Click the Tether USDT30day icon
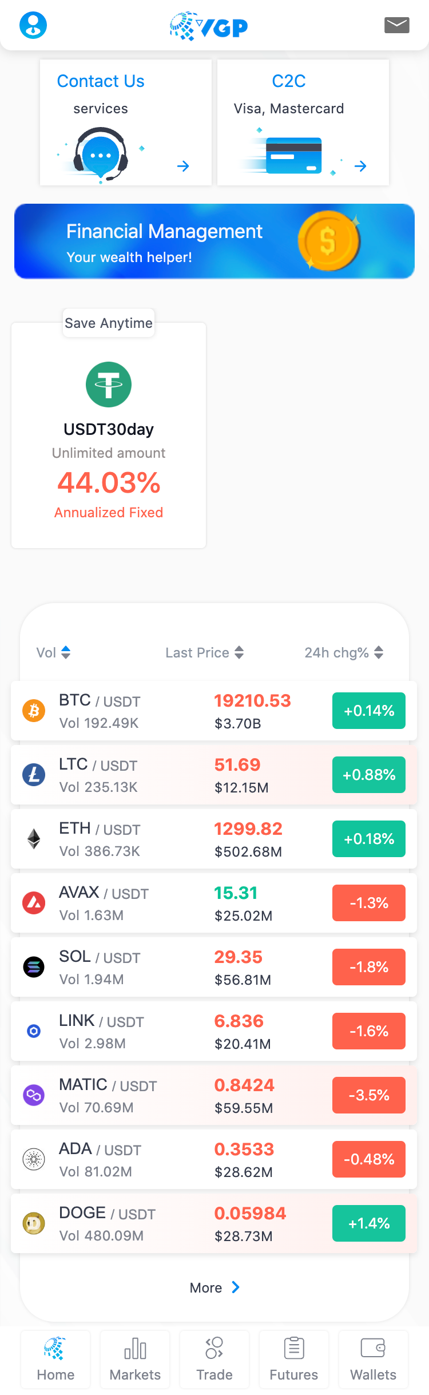Image resolution: width=429 pixels, height=1395 pixels. [109, 384]
